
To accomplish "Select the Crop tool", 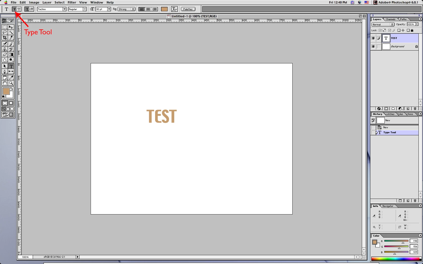I will [5, 38].
